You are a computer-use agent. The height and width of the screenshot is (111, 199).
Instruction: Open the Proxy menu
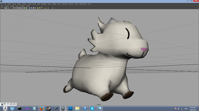[x=49, y=4]
